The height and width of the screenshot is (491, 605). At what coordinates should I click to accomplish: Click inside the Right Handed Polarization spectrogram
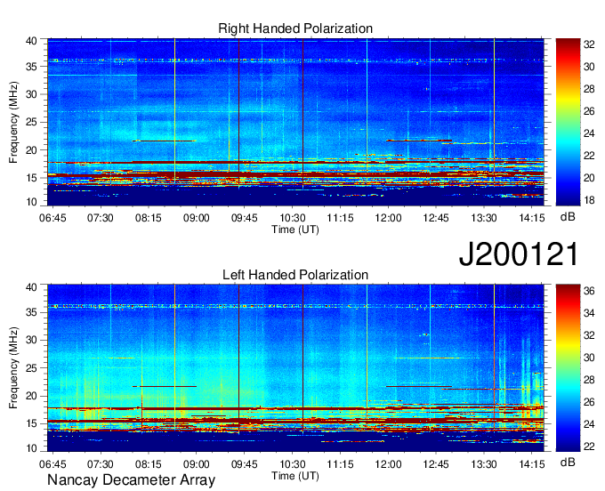[295, 122]
